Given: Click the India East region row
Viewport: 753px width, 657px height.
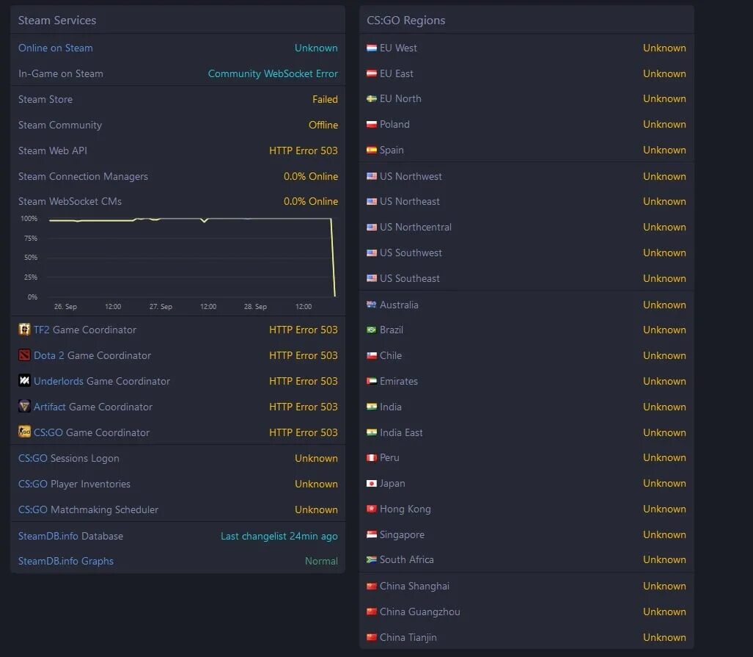Looking at the screenshot, I should [526, 432].
